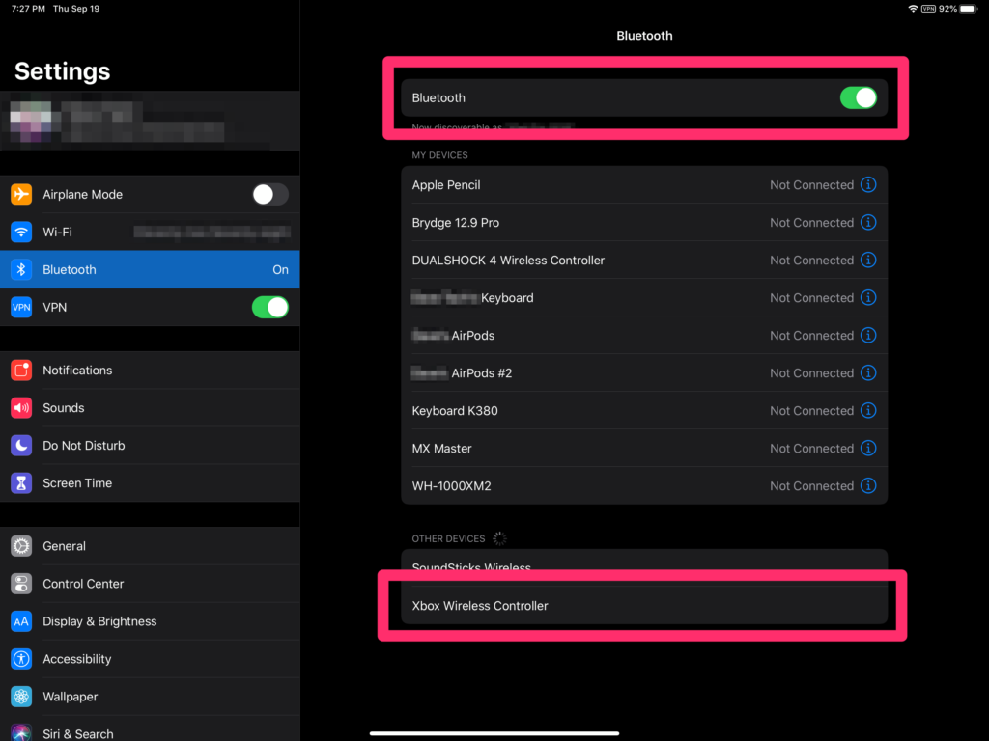Open Wallpaper settings
The height and width of the screenshot is (741, 989).
pos(150,697)
